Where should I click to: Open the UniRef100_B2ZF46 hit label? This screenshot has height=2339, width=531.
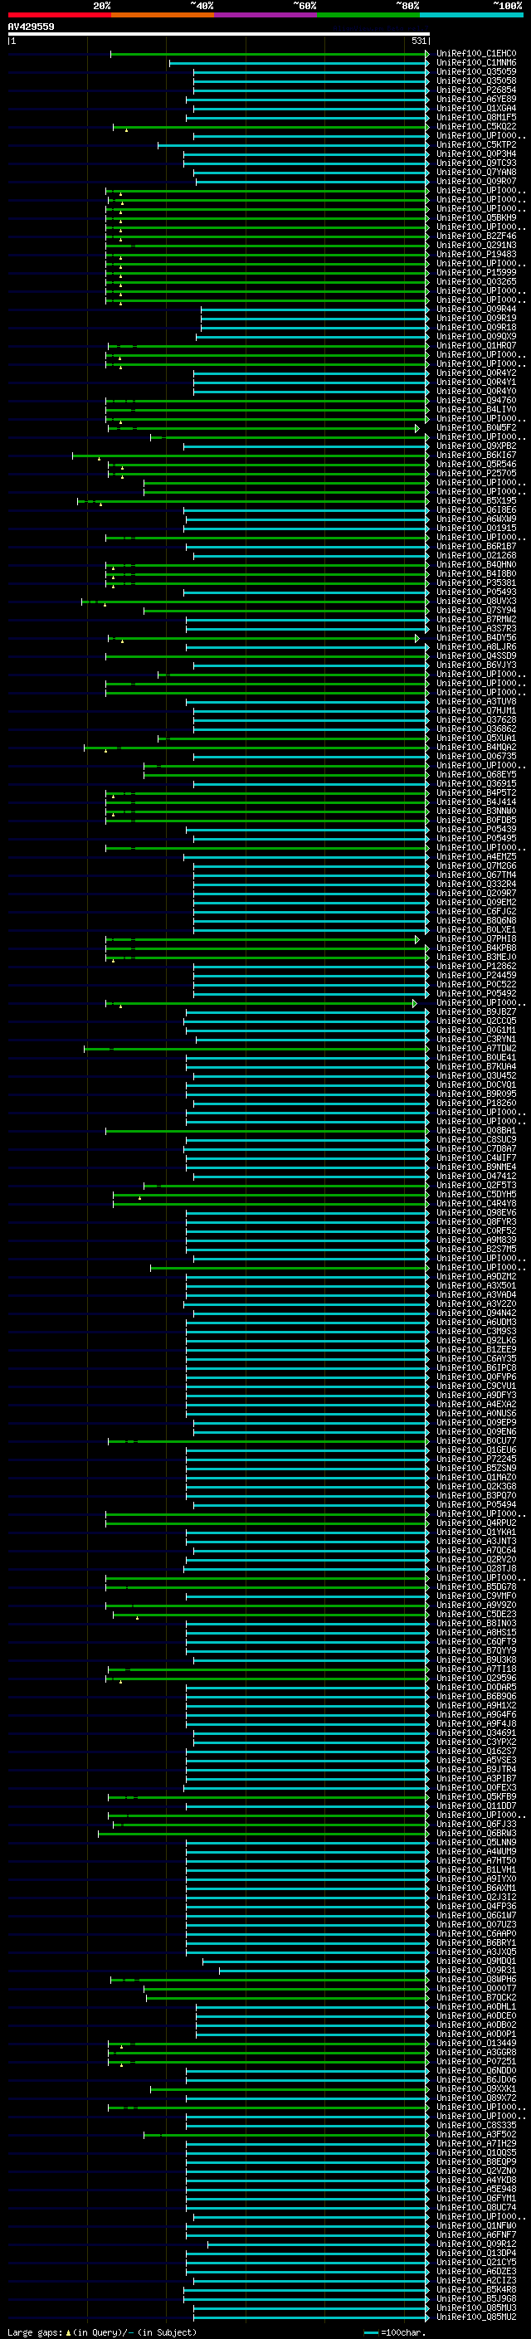point(475,236)
